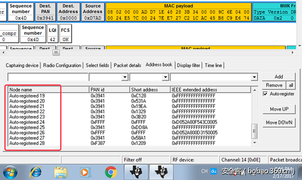Image resolution: width=302 pixels, height=180 pixels.
Task: Open the Packet details tab
Action: coord(127,65)
